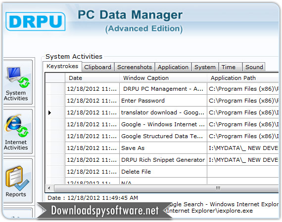
Task: Select current row arrow marker for translator download
Action: click(x=50, y=112)
